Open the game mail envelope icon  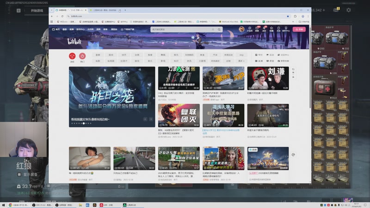pos(336,10)
